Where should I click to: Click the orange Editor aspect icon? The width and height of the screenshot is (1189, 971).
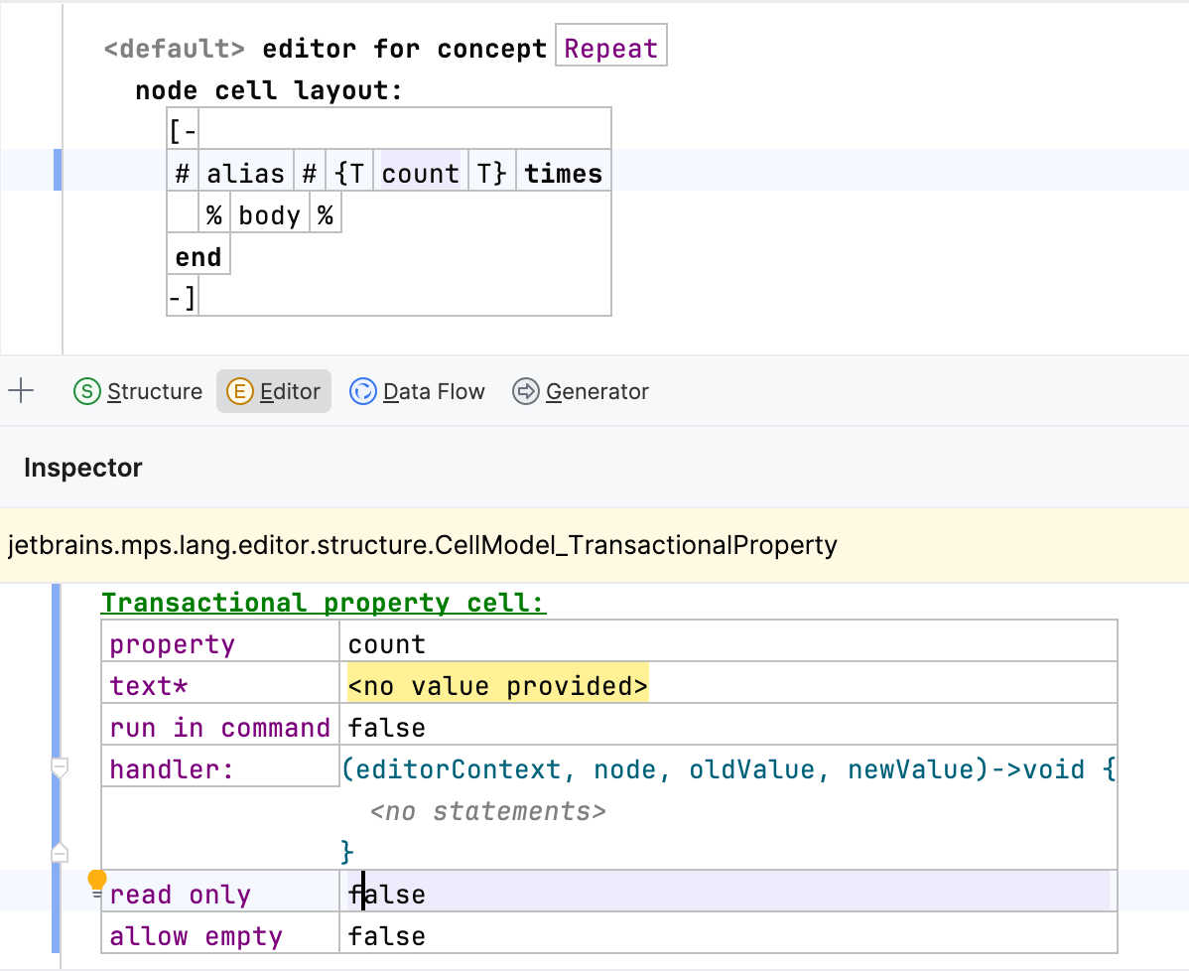(239, 391)
